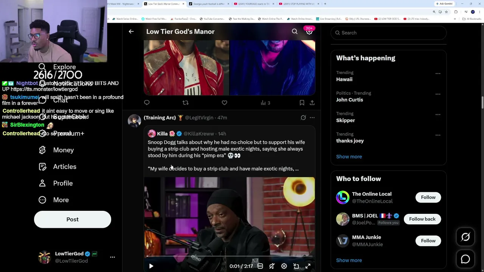
Task: Open MMA Junkie avatar
Action: [x=343, y=241]
